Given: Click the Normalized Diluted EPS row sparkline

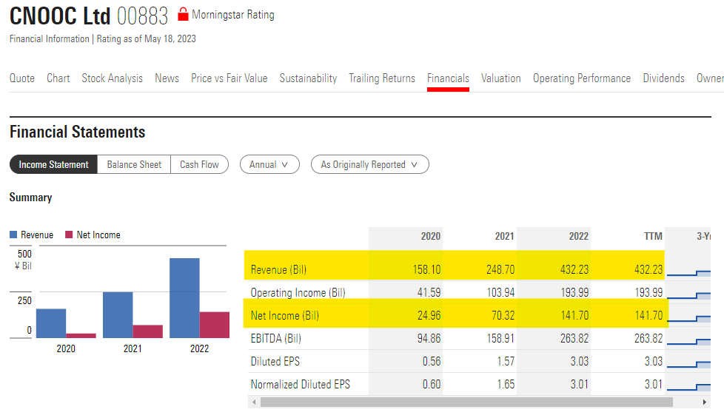Looking at the screenshot, I should pos(688,387).
